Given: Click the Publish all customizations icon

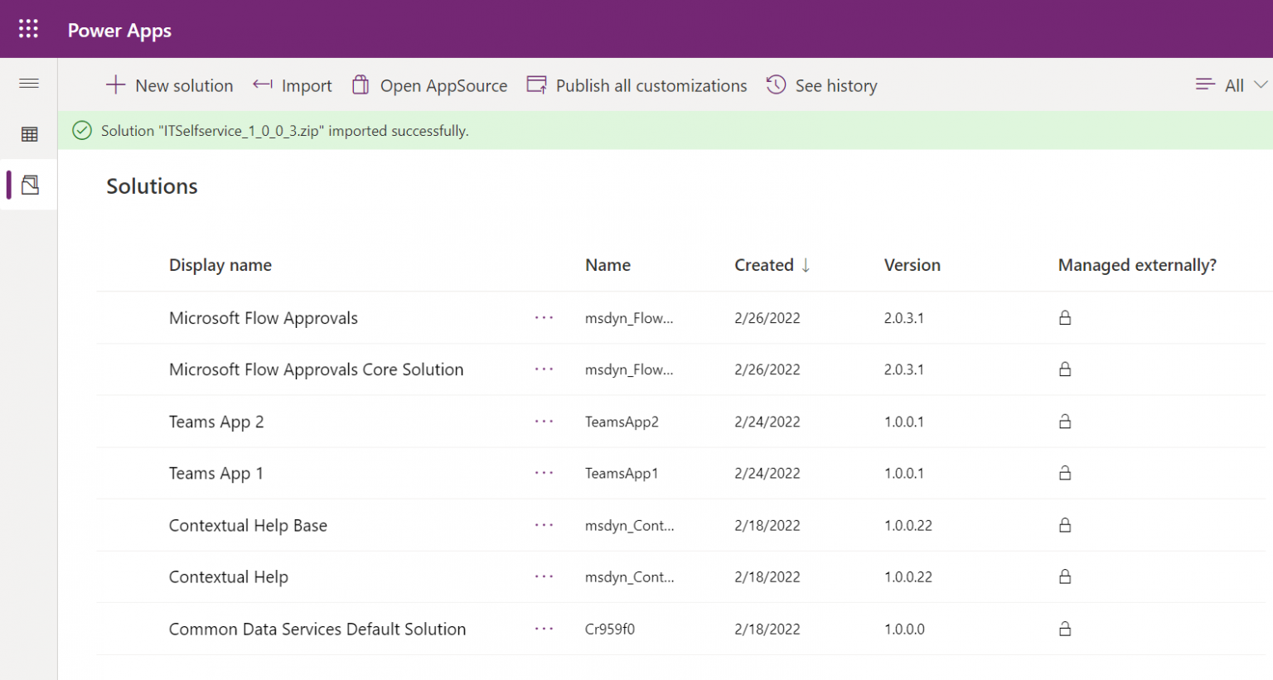Looking at the screenshot, I should pos(536,84).
